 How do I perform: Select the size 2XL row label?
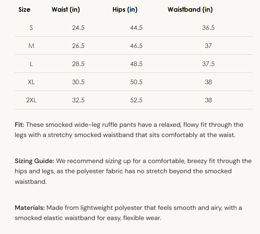(x=31, y=100)
